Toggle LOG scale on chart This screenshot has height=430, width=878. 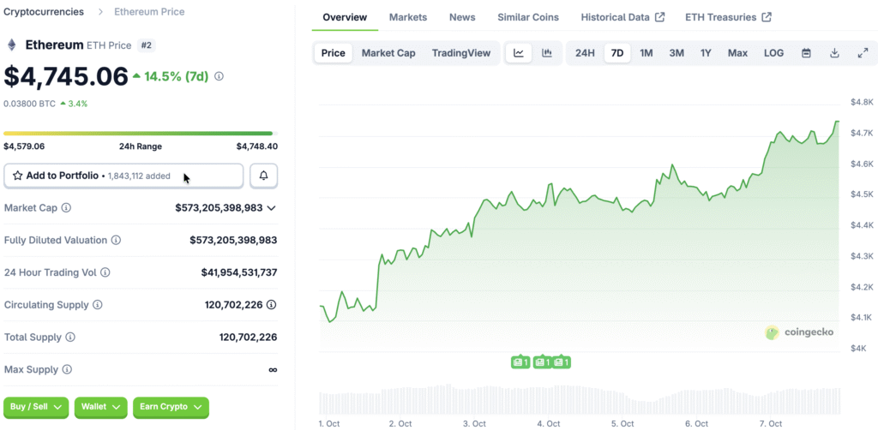pyautogui.click(x=773, y=53)
